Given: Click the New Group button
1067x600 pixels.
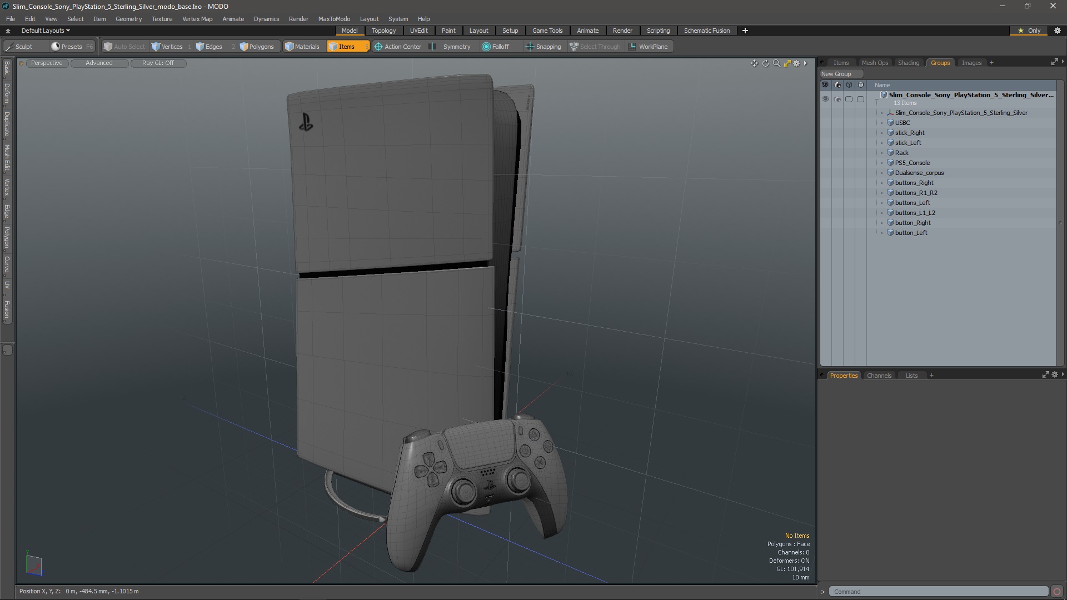Looking at the screenshot, I should (841, 74).
